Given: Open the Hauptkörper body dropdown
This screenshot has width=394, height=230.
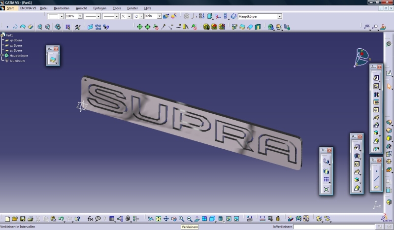Looking at the screenshot, I should click(280, 16).
